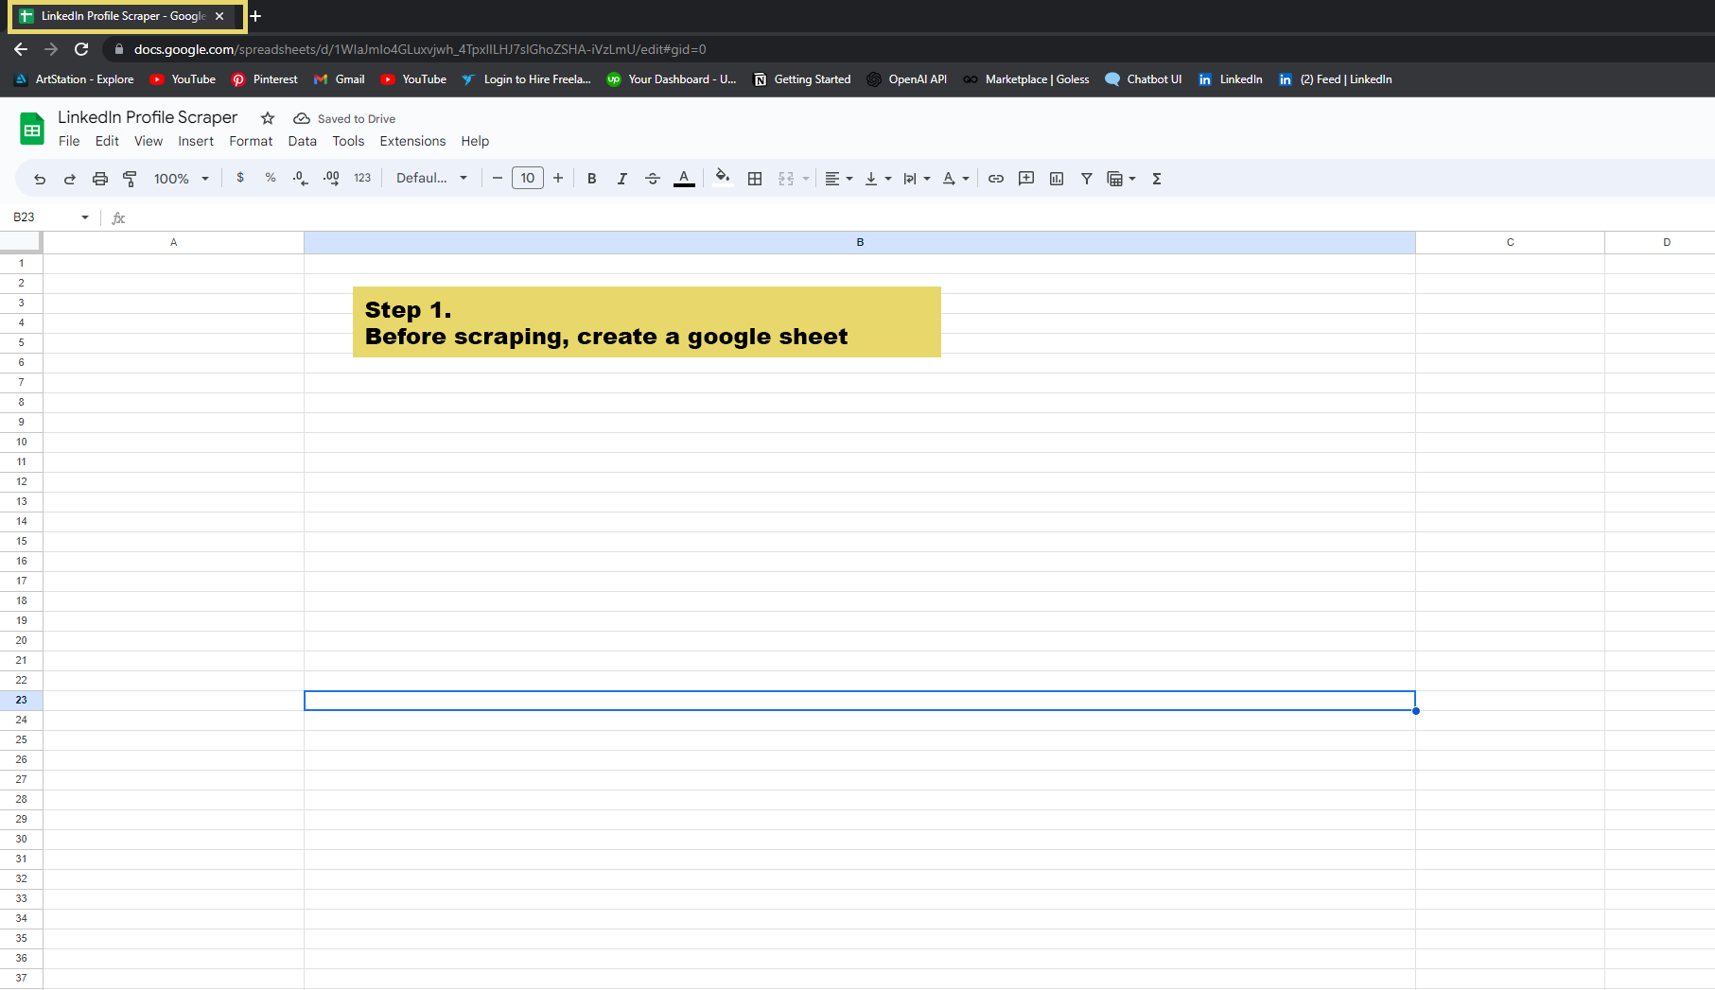Open the Tools menu

pyautogui.click(x=348, y=141)
